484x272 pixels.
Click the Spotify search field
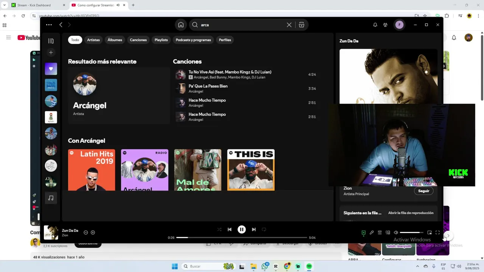coord(242,25)
